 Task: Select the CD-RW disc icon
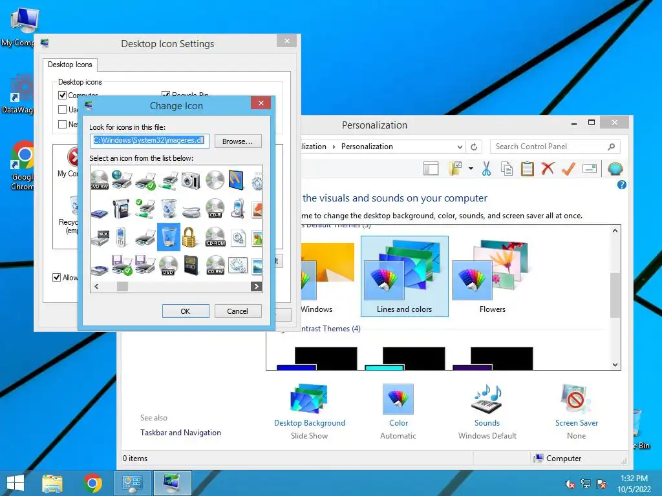click(x=215, y=265)
